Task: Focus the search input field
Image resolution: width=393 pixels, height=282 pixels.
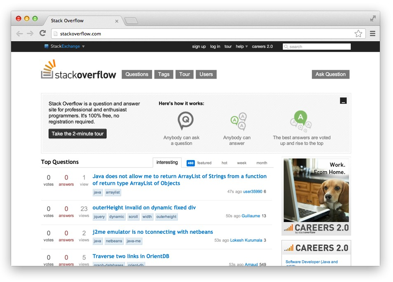Action: 317,47
